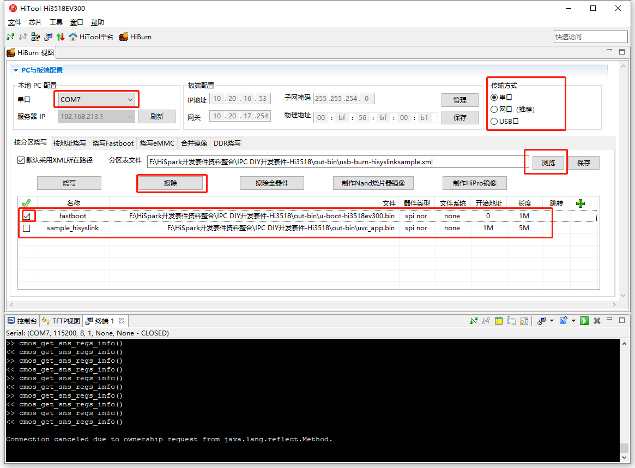Open the COM7 serial port dropdown
This screenshot has width=635, height=468.
point(96,99)
